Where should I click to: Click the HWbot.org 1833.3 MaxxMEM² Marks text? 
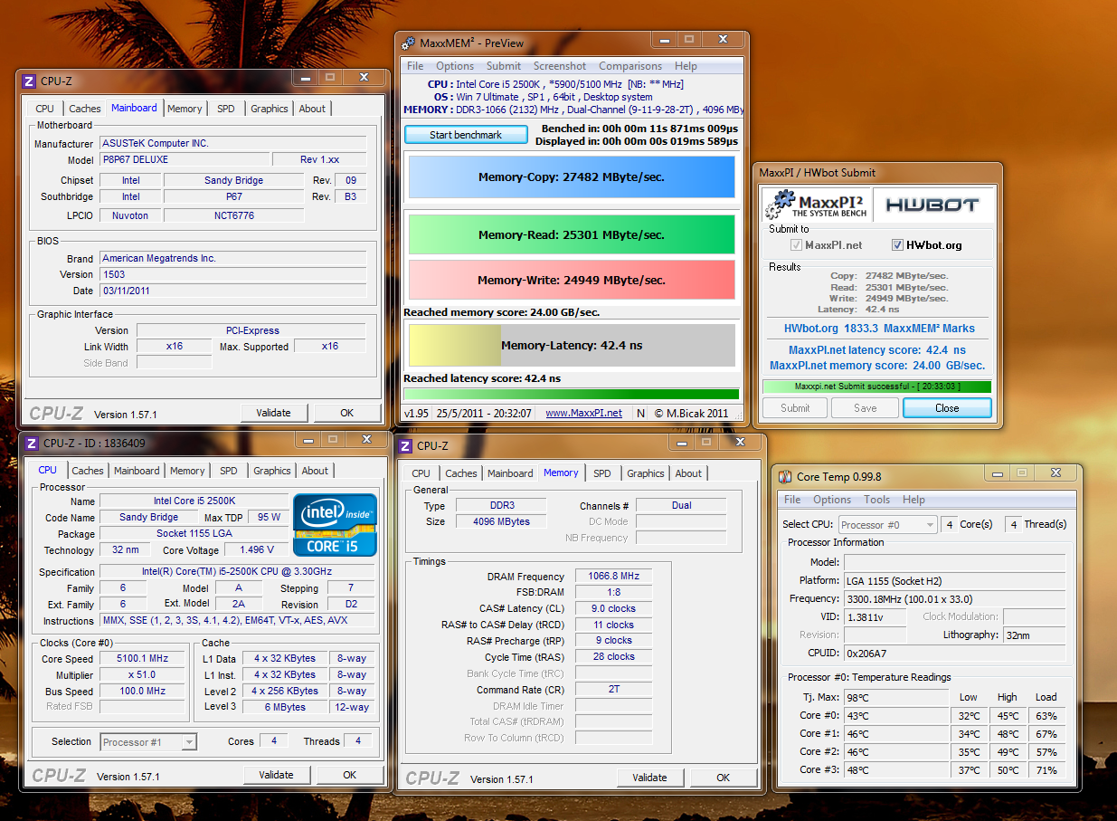(x=879, y=329)
